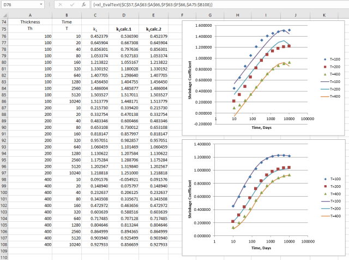Click the Insert Function fx icon
This screenshot has width=349, height=260.
[x=83, y=4]
